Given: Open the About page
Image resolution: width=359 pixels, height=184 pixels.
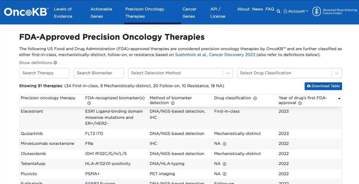Looking at the screenshot, I should tap(243, 9).
